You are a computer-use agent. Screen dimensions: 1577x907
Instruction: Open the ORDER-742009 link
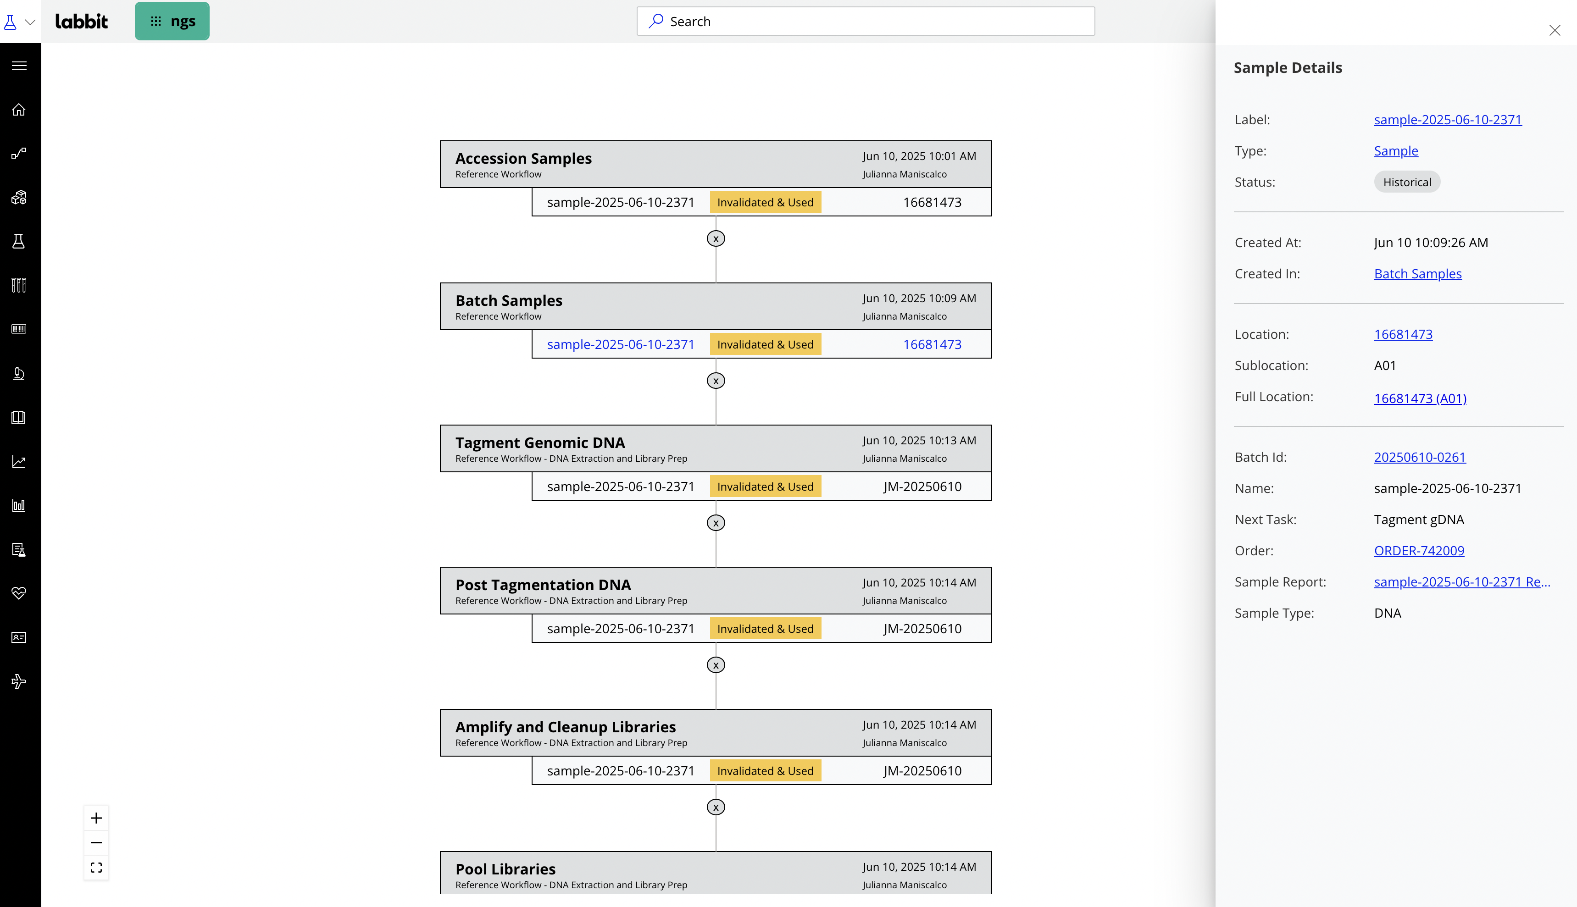1419,551
